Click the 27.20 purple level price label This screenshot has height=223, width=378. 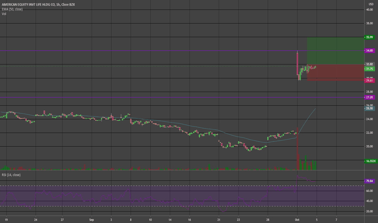(x=369, y=97)
